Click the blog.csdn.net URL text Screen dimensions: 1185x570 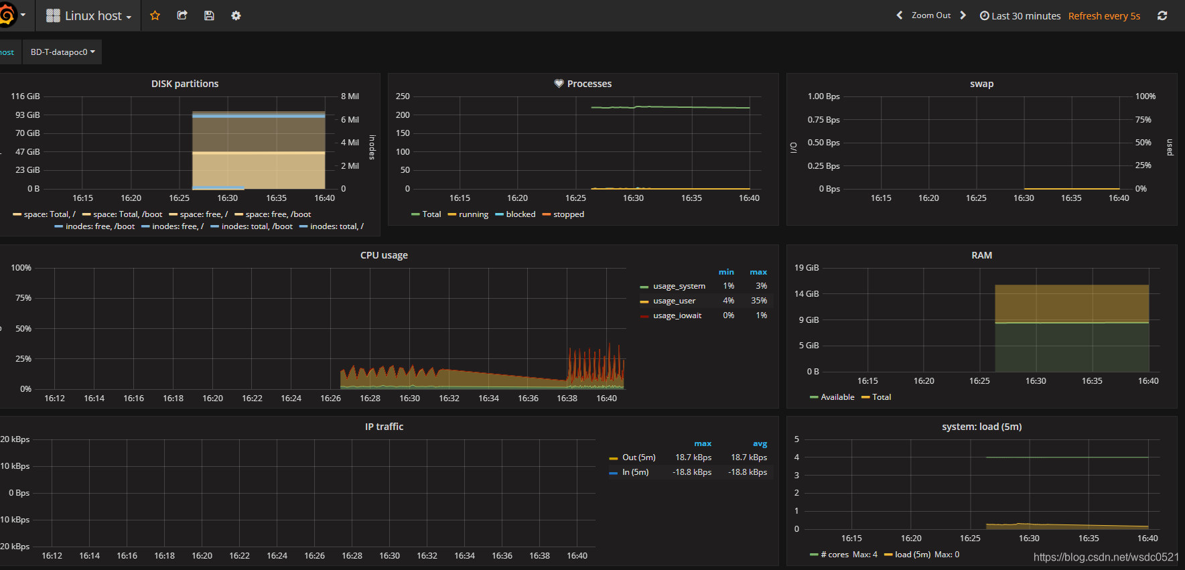point(1106,557)
